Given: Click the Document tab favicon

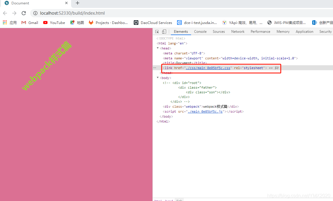Looking at the screenshot, I should click(x=6, y=3).
